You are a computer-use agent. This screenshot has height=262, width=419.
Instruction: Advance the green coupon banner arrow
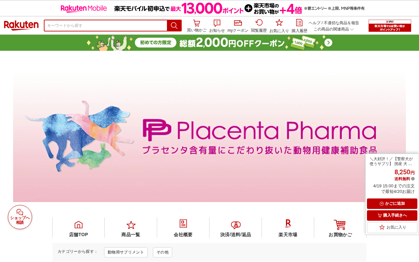pos(328,43)
